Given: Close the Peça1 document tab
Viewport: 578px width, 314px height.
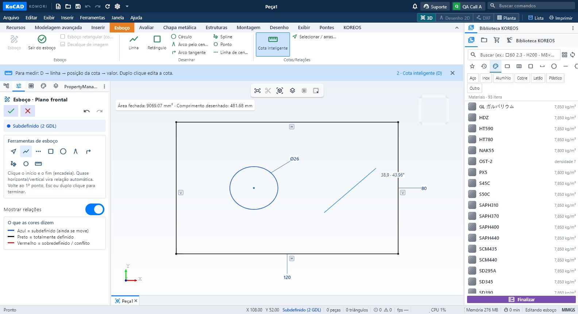Looking at the screenshot, I should [136, 301].
